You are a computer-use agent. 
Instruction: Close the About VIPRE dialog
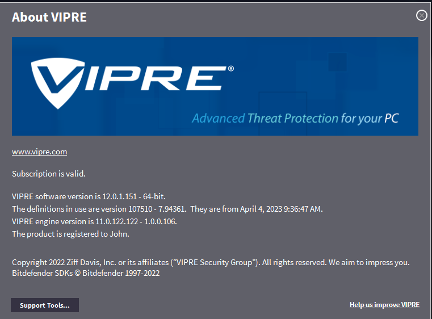coord(421,16)
